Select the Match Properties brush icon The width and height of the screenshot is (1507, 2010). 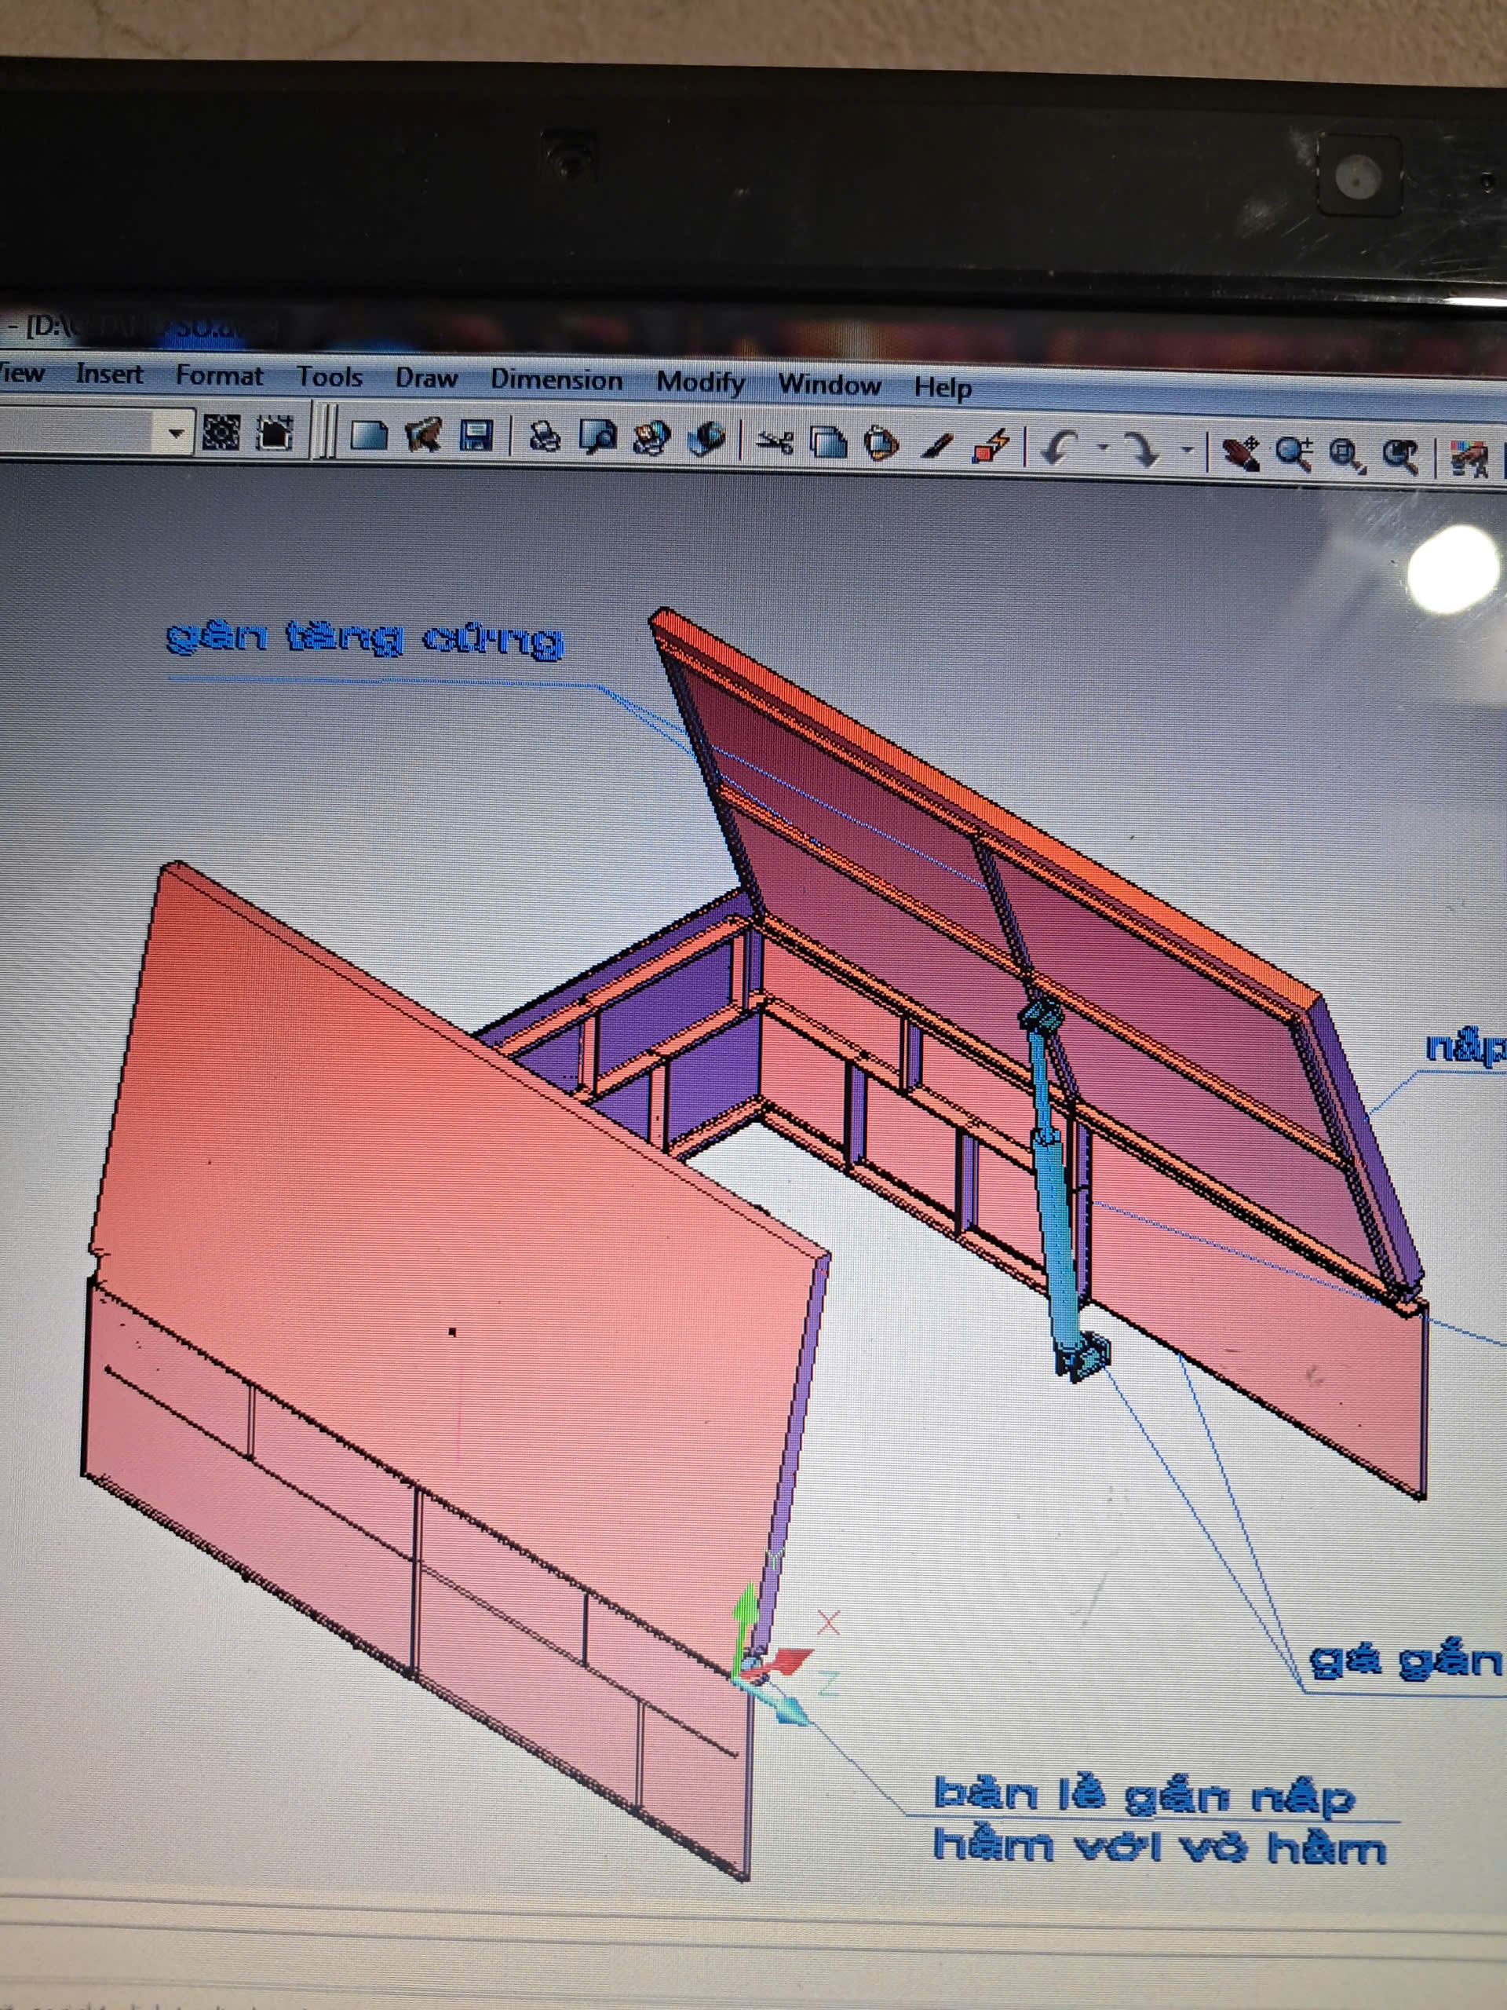pos(936,446)
